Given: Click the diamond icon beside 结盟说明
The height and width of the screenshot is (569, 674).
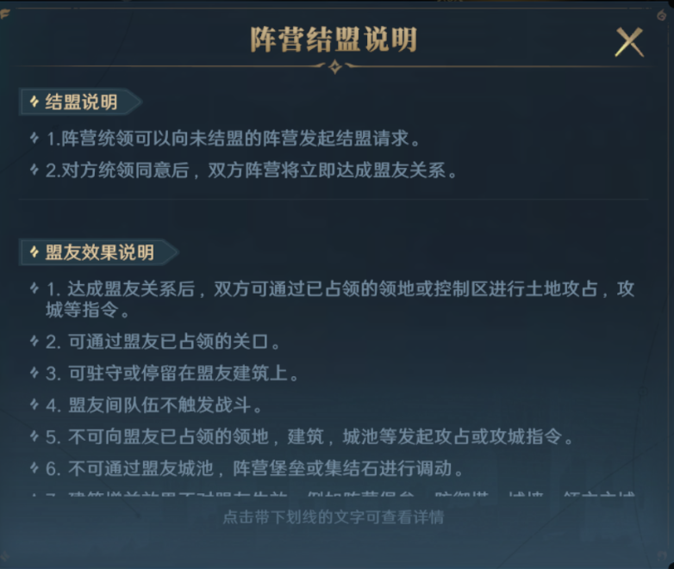Looking at the screenshot, I should 34,102.
